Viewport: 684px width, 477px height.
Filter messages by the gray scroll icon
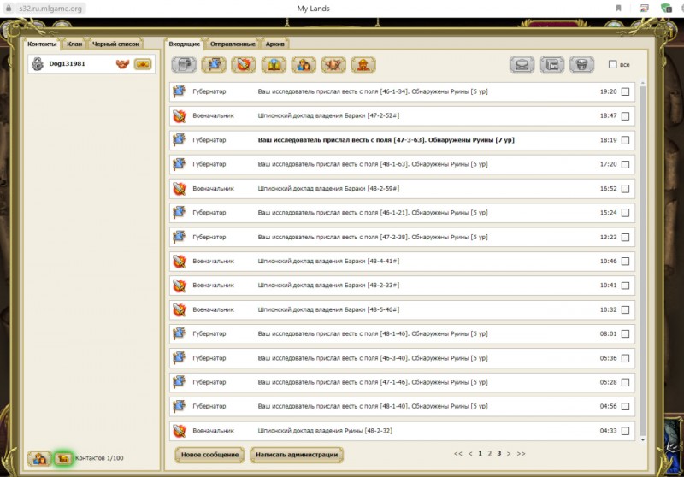click(184, 64)
